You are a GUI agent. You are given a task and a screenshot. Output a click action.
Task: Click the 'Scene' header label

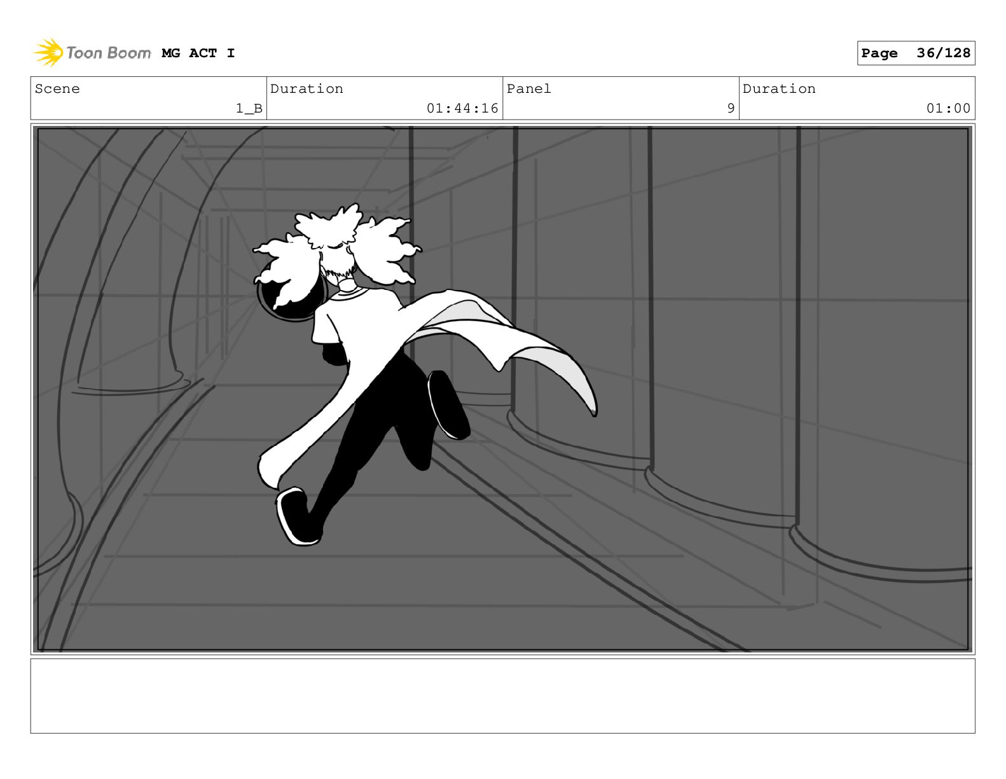coord(57,89)
